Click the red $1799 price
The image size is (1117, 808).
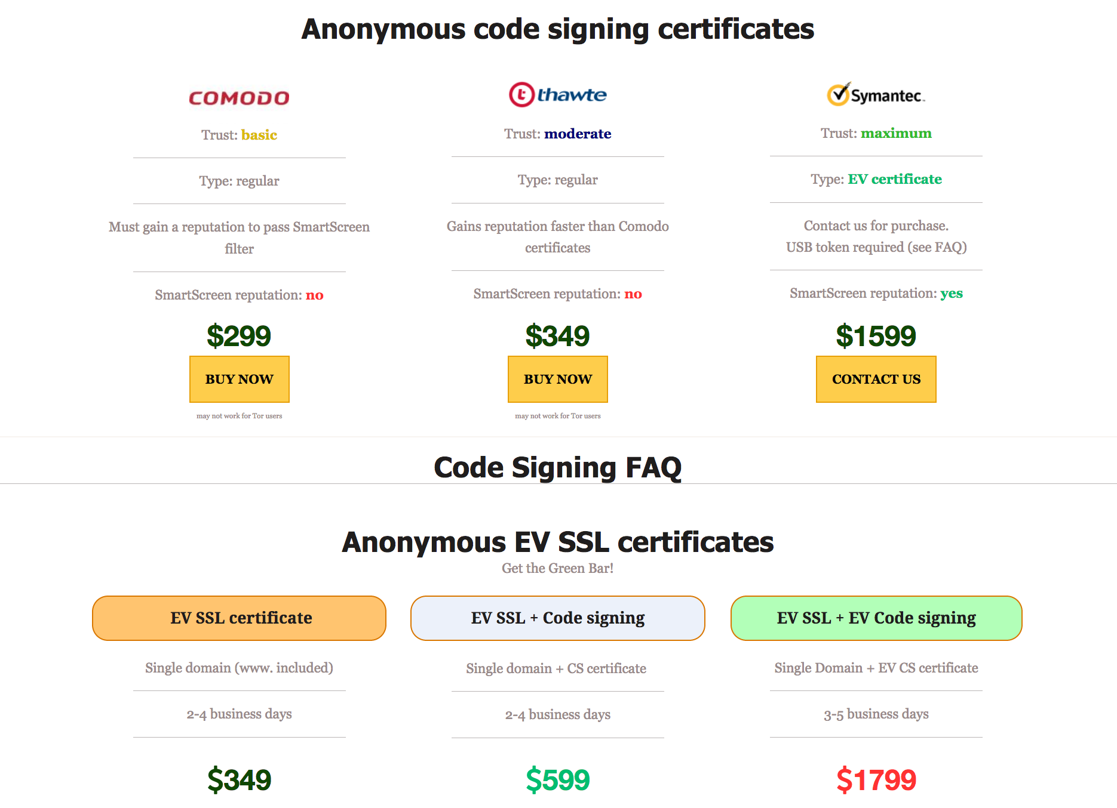(x=876, y=779)
